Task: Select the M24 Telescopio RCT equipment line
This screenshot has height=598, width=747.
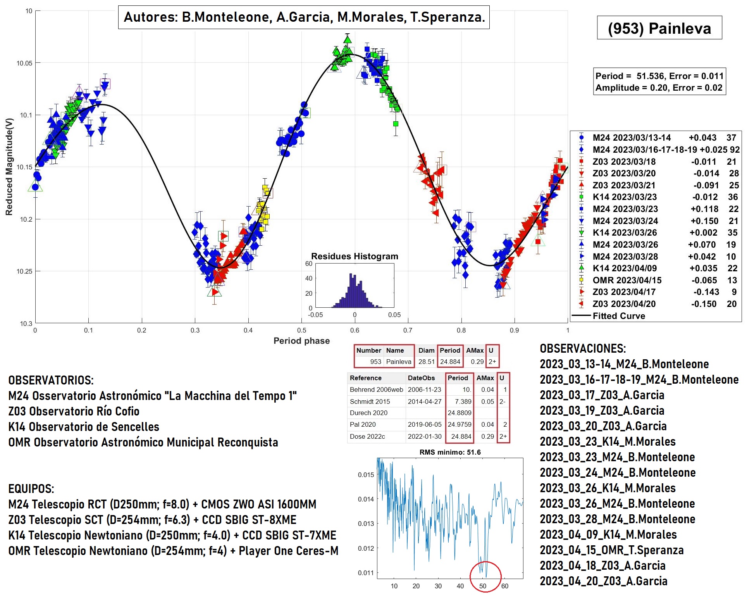Action: click(162, 504)
